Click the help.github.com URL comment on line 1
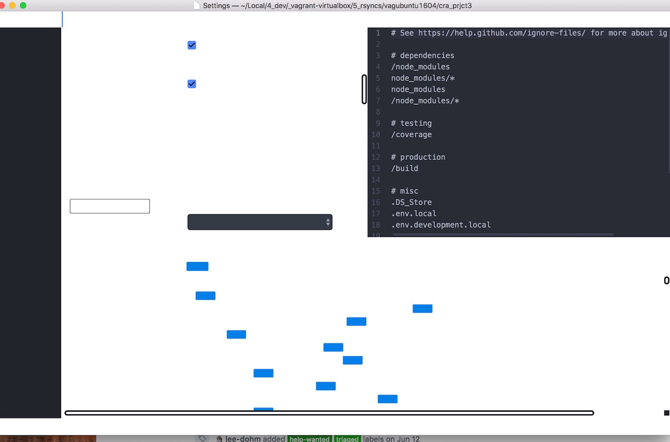Screen dimensions: 670x442 (x=529, y=33)
